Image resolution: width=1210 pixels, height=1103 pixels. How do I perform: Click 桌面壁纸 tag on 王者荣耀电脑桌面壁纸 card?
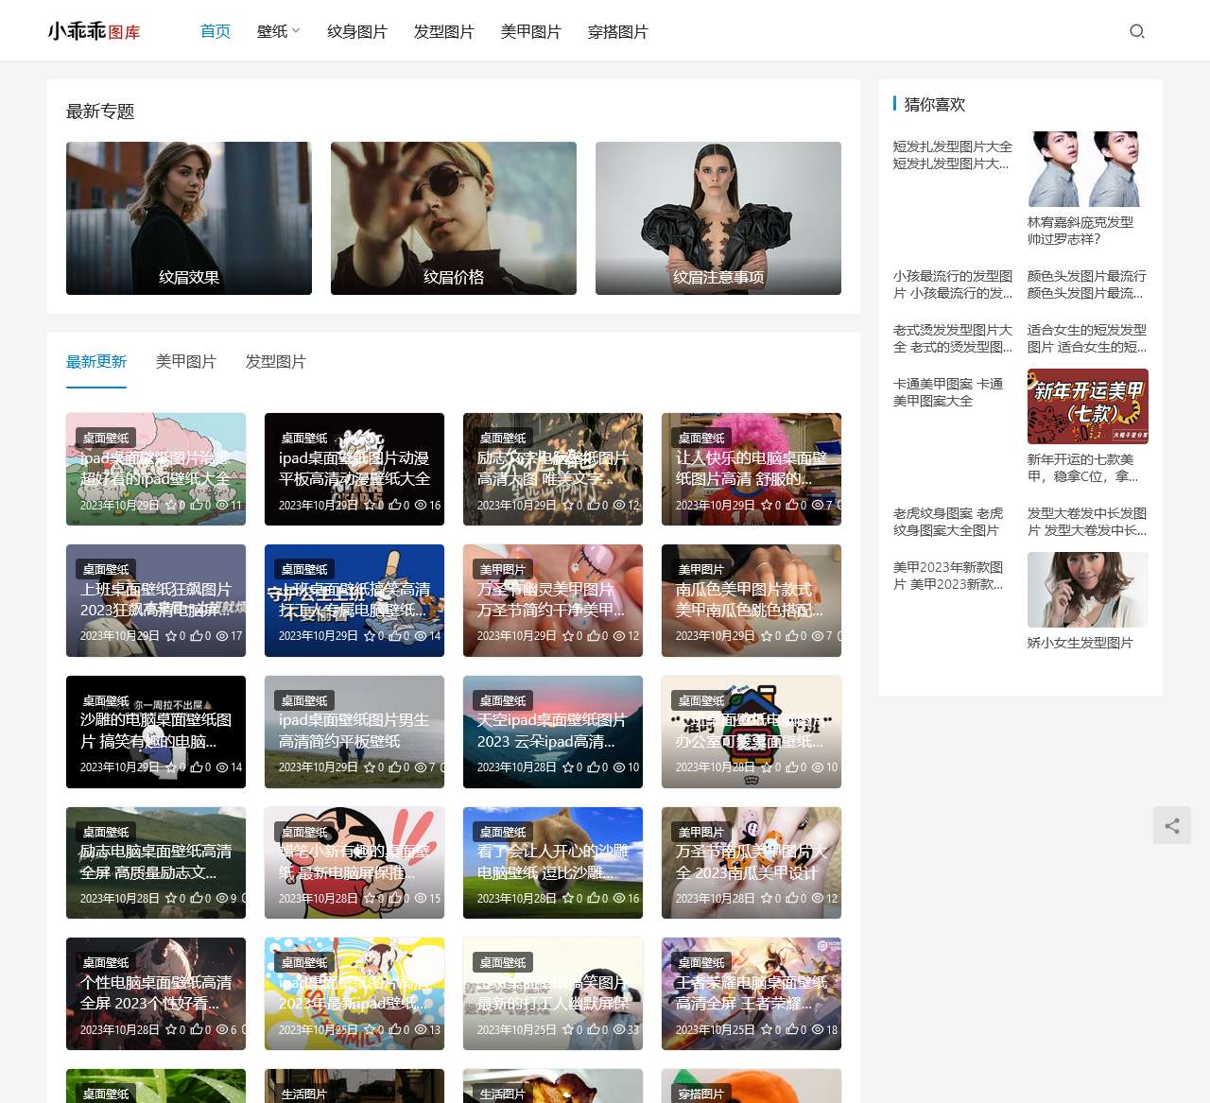point(700,962)
